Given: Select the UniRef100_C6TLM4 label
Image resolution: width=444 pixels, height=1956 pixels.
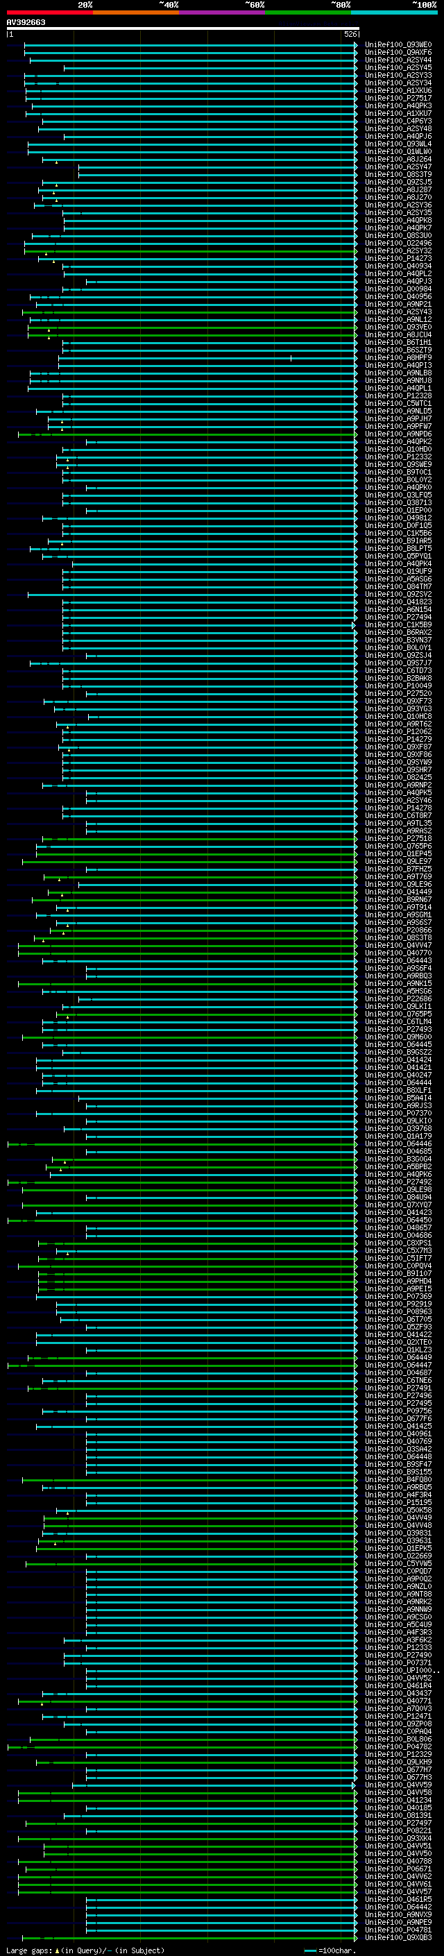Looking at the screenshot, I should click(x=398, y=1021).
